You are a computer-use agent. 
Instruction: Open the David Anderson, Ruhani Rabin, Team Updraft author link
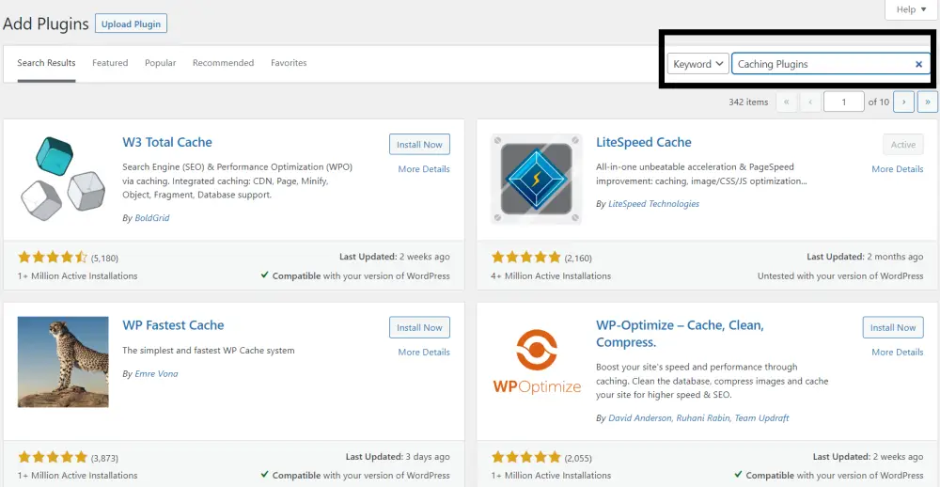698,418
